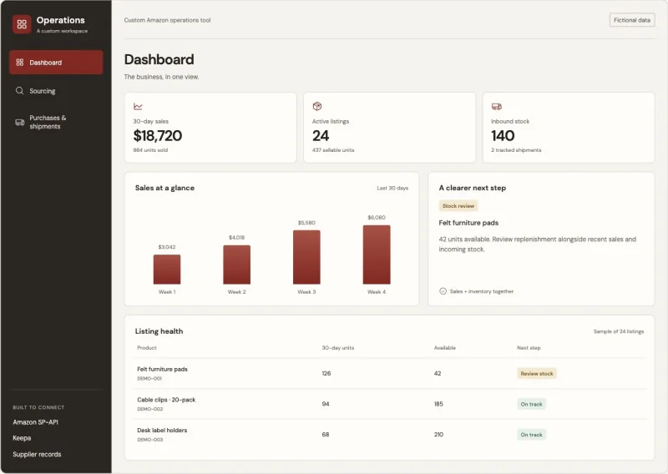Click the Stock review badge
668x474 pixels.
458,205
